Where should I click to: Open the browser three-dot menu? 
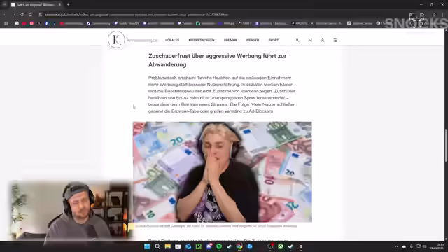(x=442, y=15)
